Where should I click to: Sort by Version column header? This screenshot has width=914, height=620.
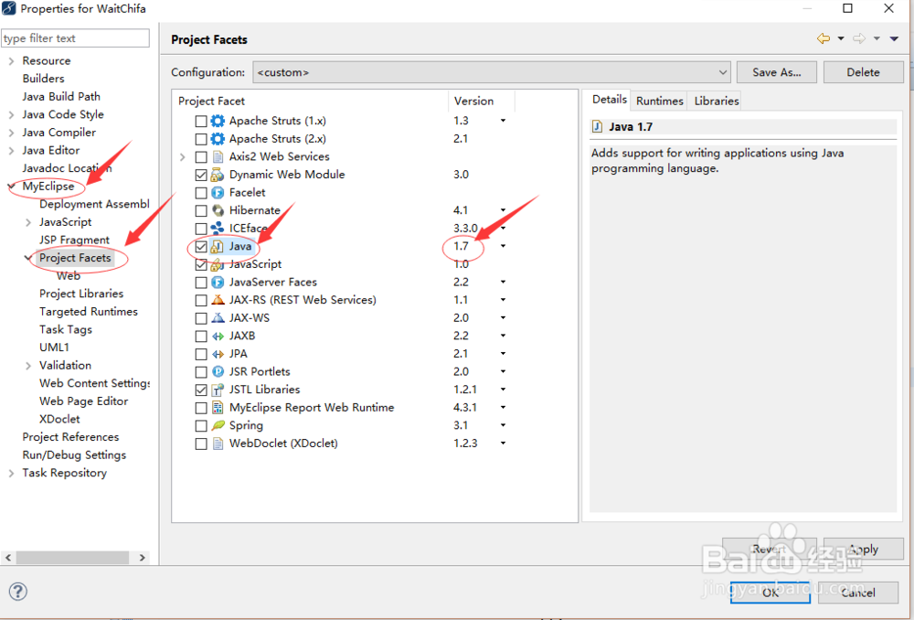point(482,101)
